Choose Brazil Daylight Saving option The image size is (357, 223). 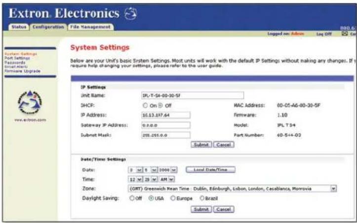coord(202,198)
